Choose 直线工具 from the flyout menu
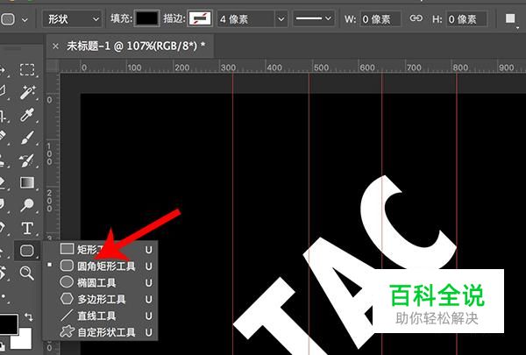This screenshot has width=526, height=355. click(x=101, y=316)
